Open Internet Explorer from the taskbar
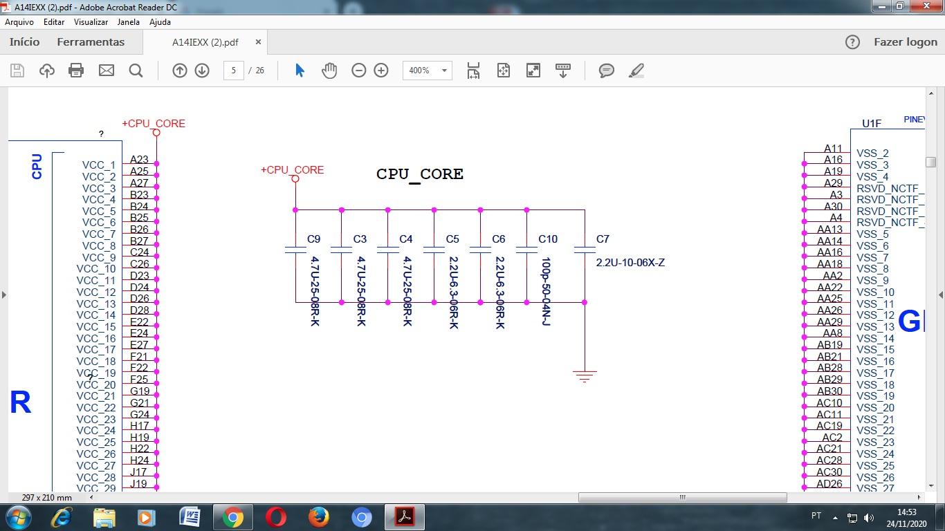945x531 pixels. click(62, 517)
